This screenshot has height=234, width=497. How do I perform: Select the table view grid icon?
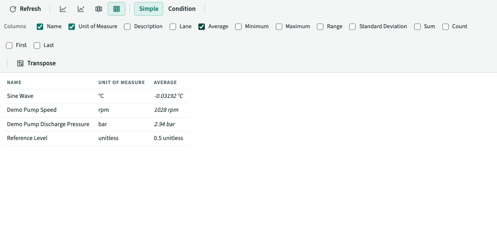click(x=117, y=9)
